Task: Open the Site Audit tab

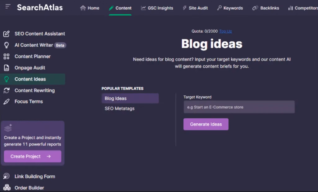Action: (195, 8)
